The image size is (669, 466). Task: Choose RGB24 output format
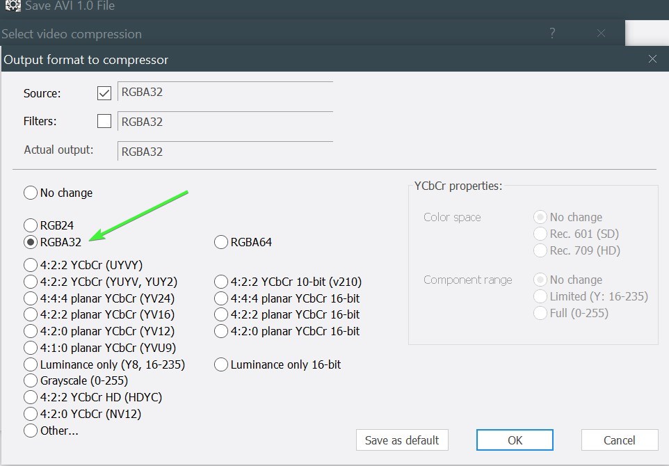tap(31, 225)
